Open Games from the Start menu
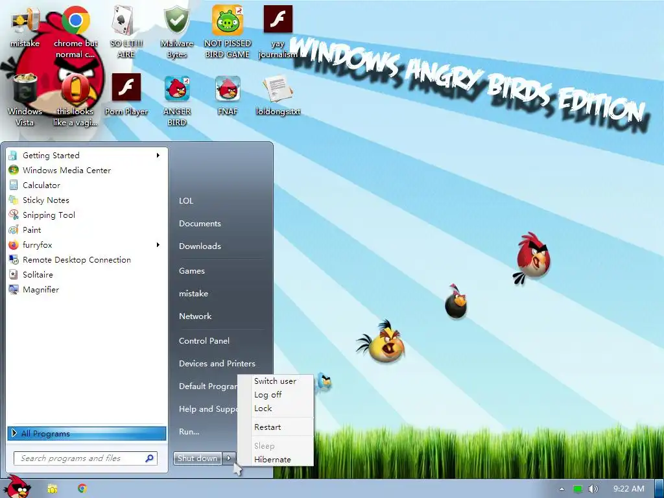The width and height of the screenshot is (664, 498). (x=192, y=271)
